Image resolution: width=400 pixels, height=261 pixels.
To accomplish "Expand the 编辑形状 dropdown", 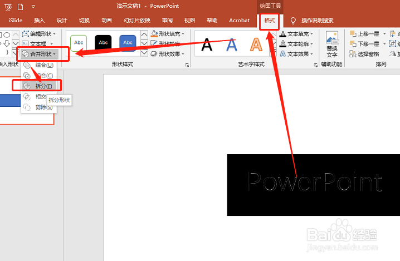I will pos(39,33).
